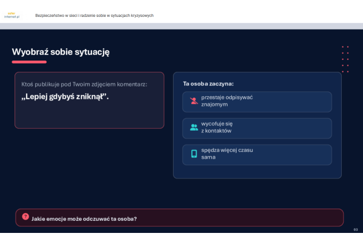Click the presentation title in the header
The height and width of the screenshot is (242, 363).
point(94,15)
